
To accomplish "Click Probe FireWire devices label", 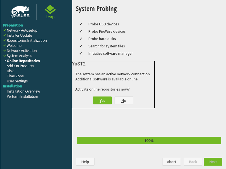I will click(107, 31).
